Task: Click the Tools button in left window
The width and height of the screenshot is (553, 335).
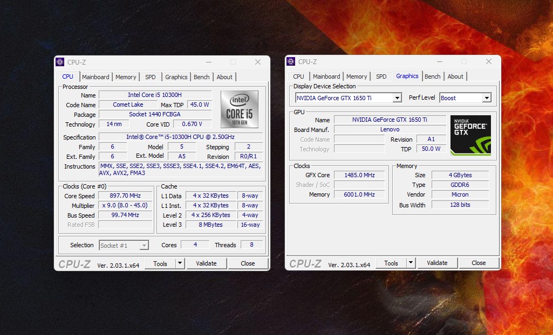Action: tap(160, 263)
